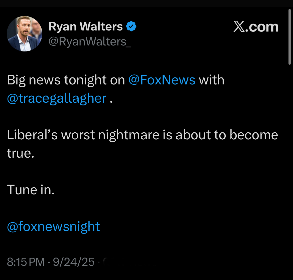293x280 pixels.
Task: Open the @RyanWalters_ handle
Action: pyautogui.click(x=89, y=41)
